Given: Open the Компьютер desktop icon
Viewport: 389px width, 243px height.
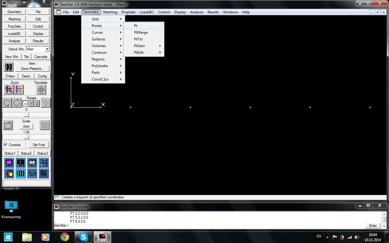Looking at the screenshot, I should click(11, 210).
